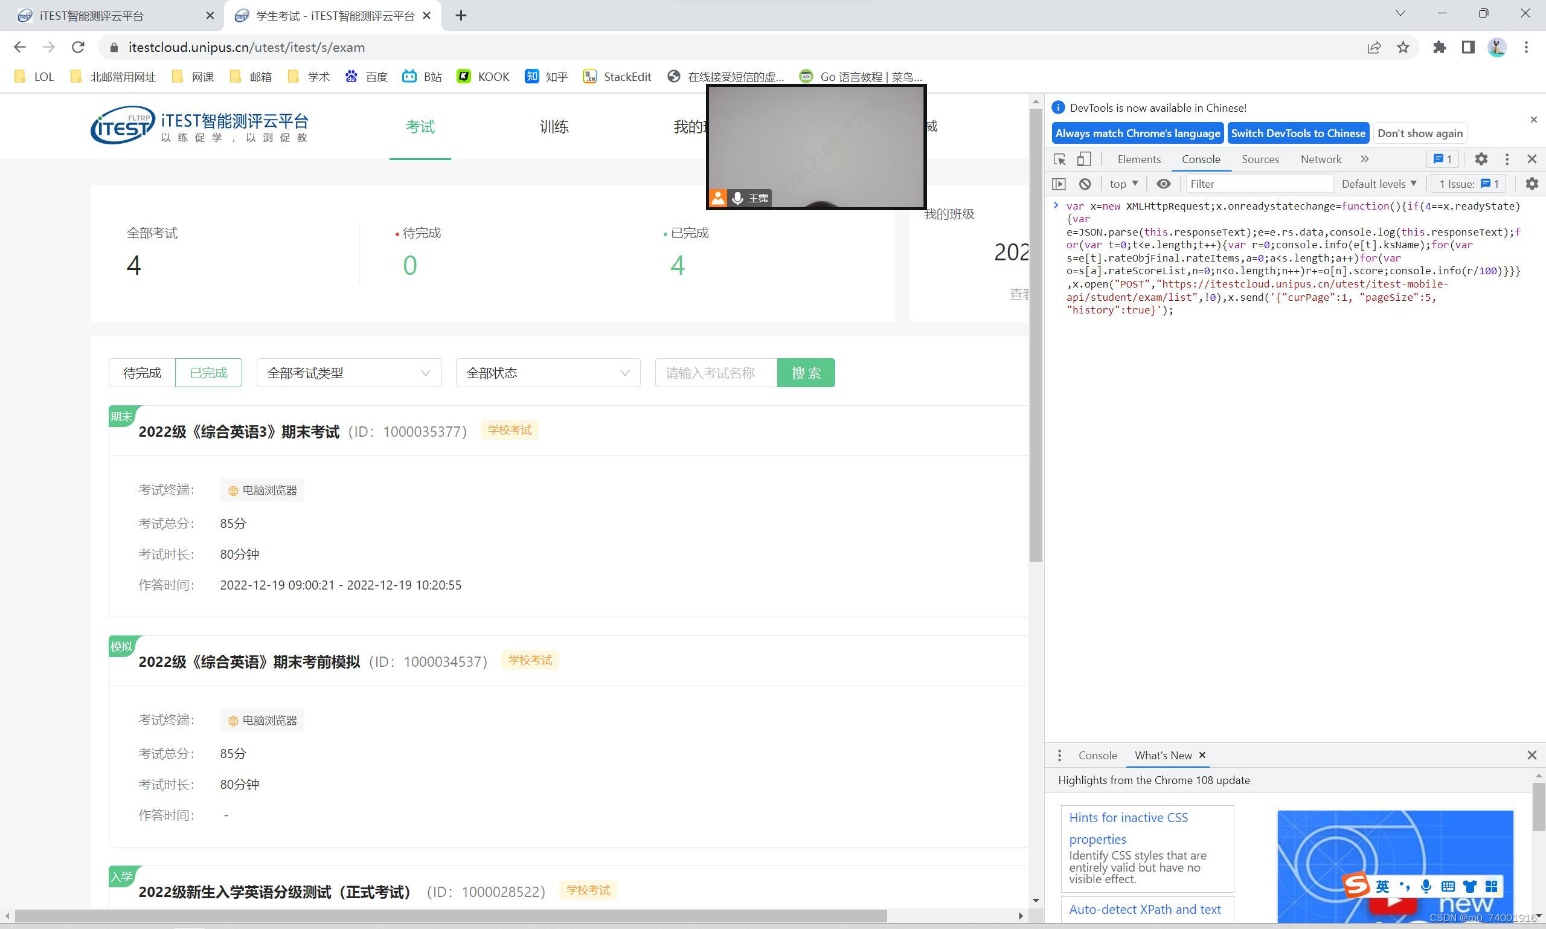1546x929 pixels.
Task: Reload the page with refresh icon
Action: [x=78, y=48]
